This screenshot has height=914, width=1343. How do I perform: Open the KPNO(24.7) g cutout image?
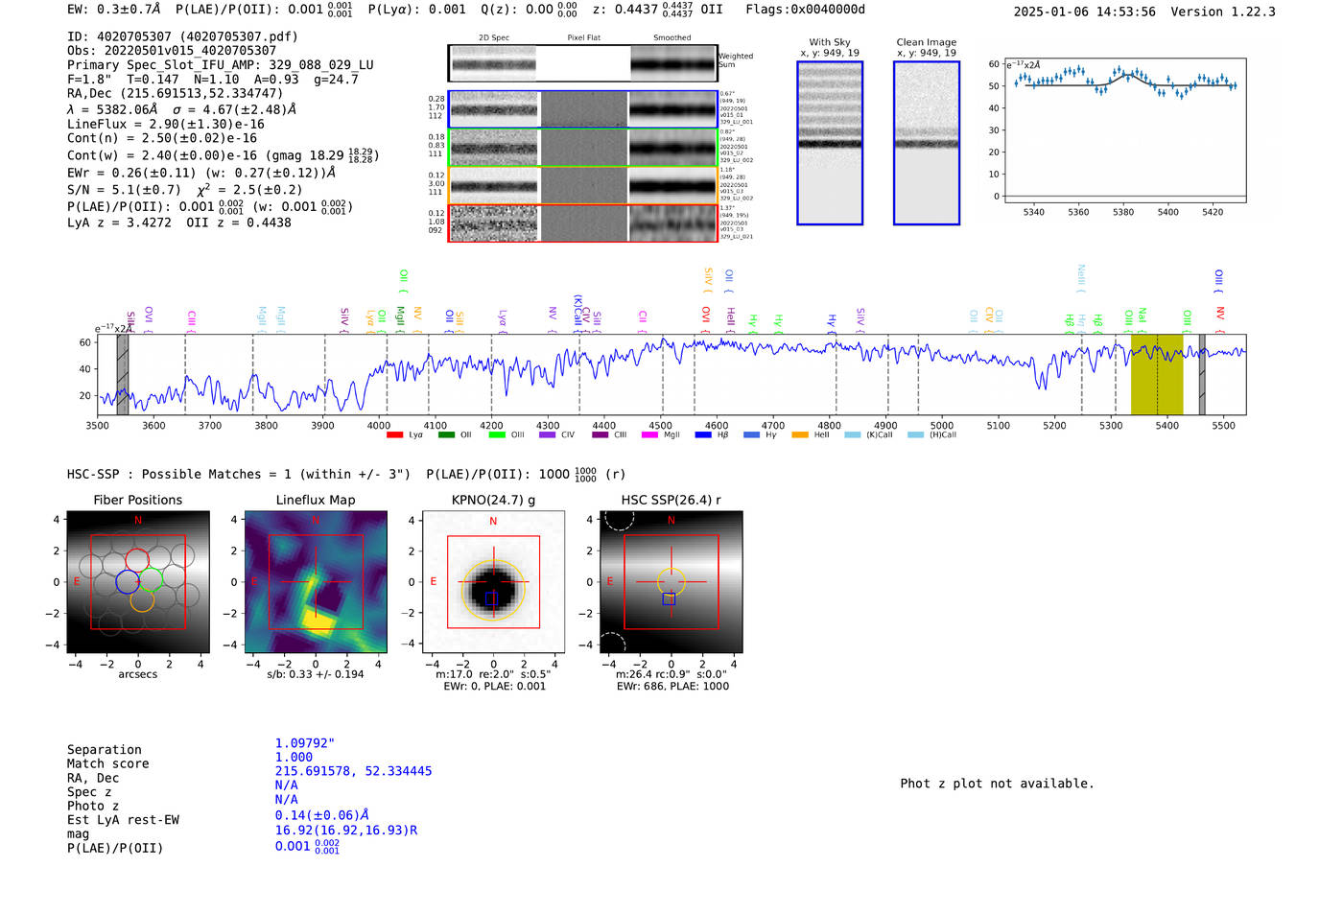(493, 582)
